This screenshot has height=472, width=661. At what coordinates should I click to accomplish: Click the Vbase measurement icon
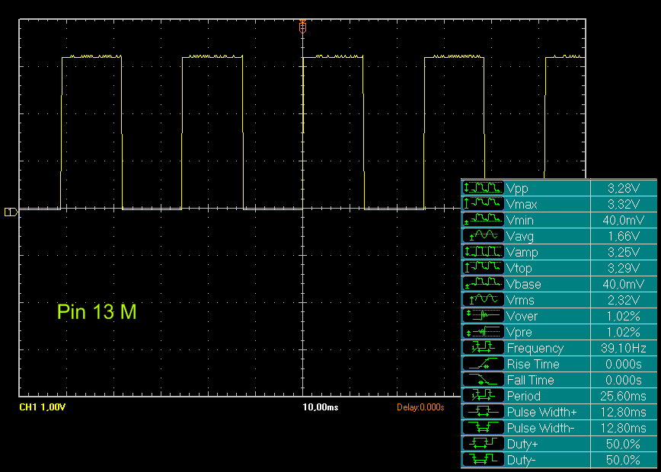point(483,284)
